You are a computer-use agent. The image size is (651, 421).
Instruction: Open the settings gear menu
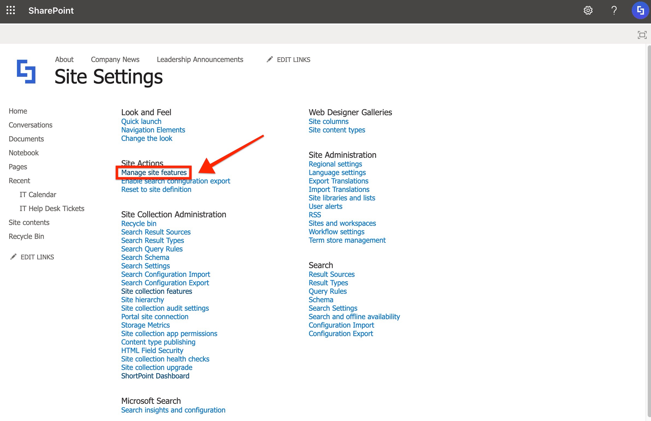[x=588, y=11]
